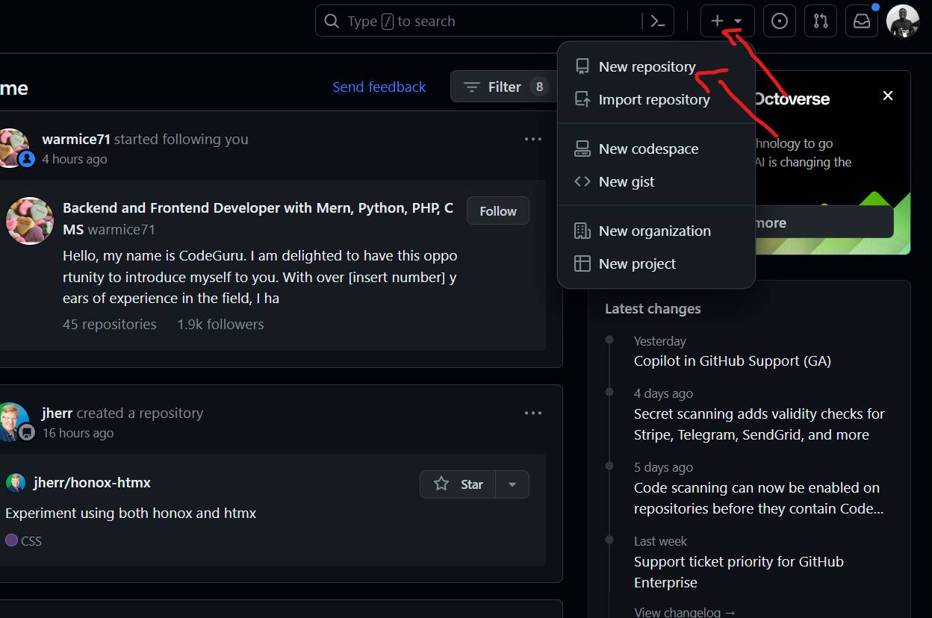This screenshot has width=932, height=618.
Task: Open the 'Secret scanning adds validity checks' entry
Action: [x=759, y=425]
